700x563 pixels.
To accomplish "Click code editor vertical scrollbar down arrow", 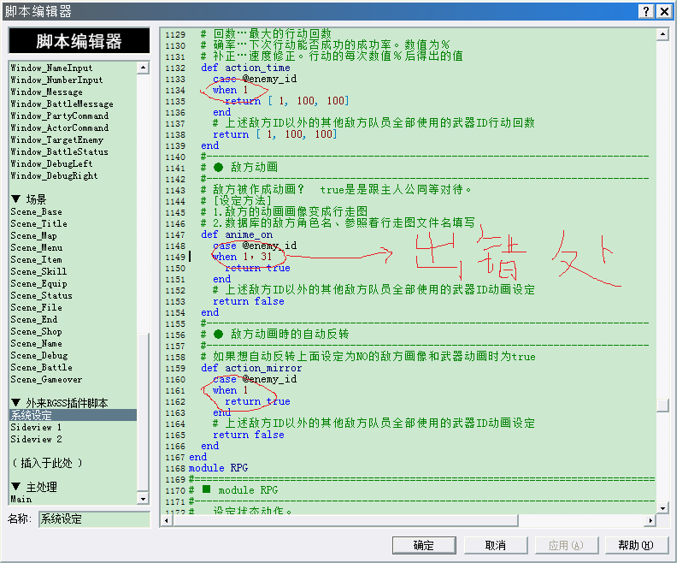I will (x=662, y=508).
